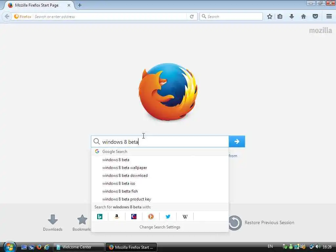Click Restore Previous Session
The width and height of the screenshot is (336, 252).
point(262,223)
